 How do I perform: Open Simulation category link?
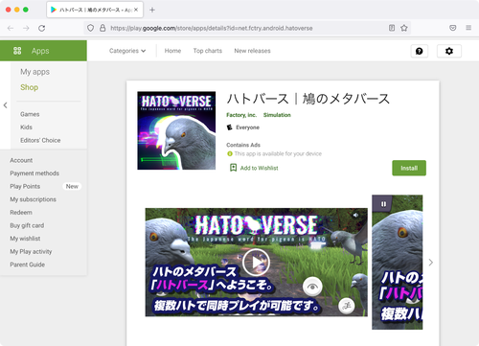277,115
